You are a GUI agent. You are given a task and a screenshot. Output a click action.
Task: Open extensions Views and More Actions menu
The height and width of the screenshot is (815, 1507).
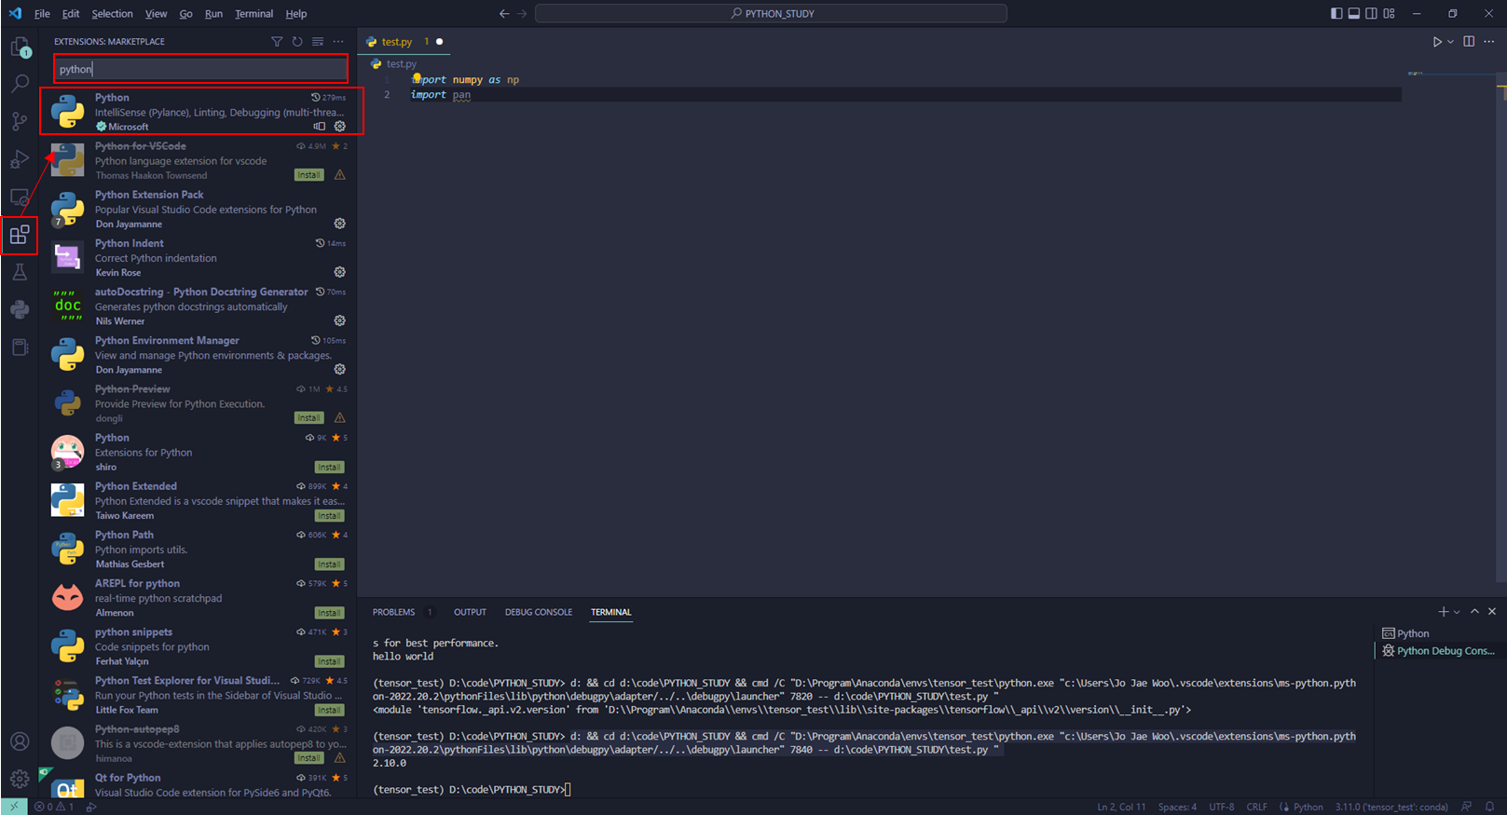(x=338, y=42)
